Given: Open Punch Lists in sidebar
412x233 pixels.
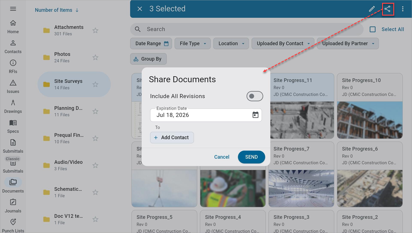Looking at the screenshot, I should tap(13, 226).
